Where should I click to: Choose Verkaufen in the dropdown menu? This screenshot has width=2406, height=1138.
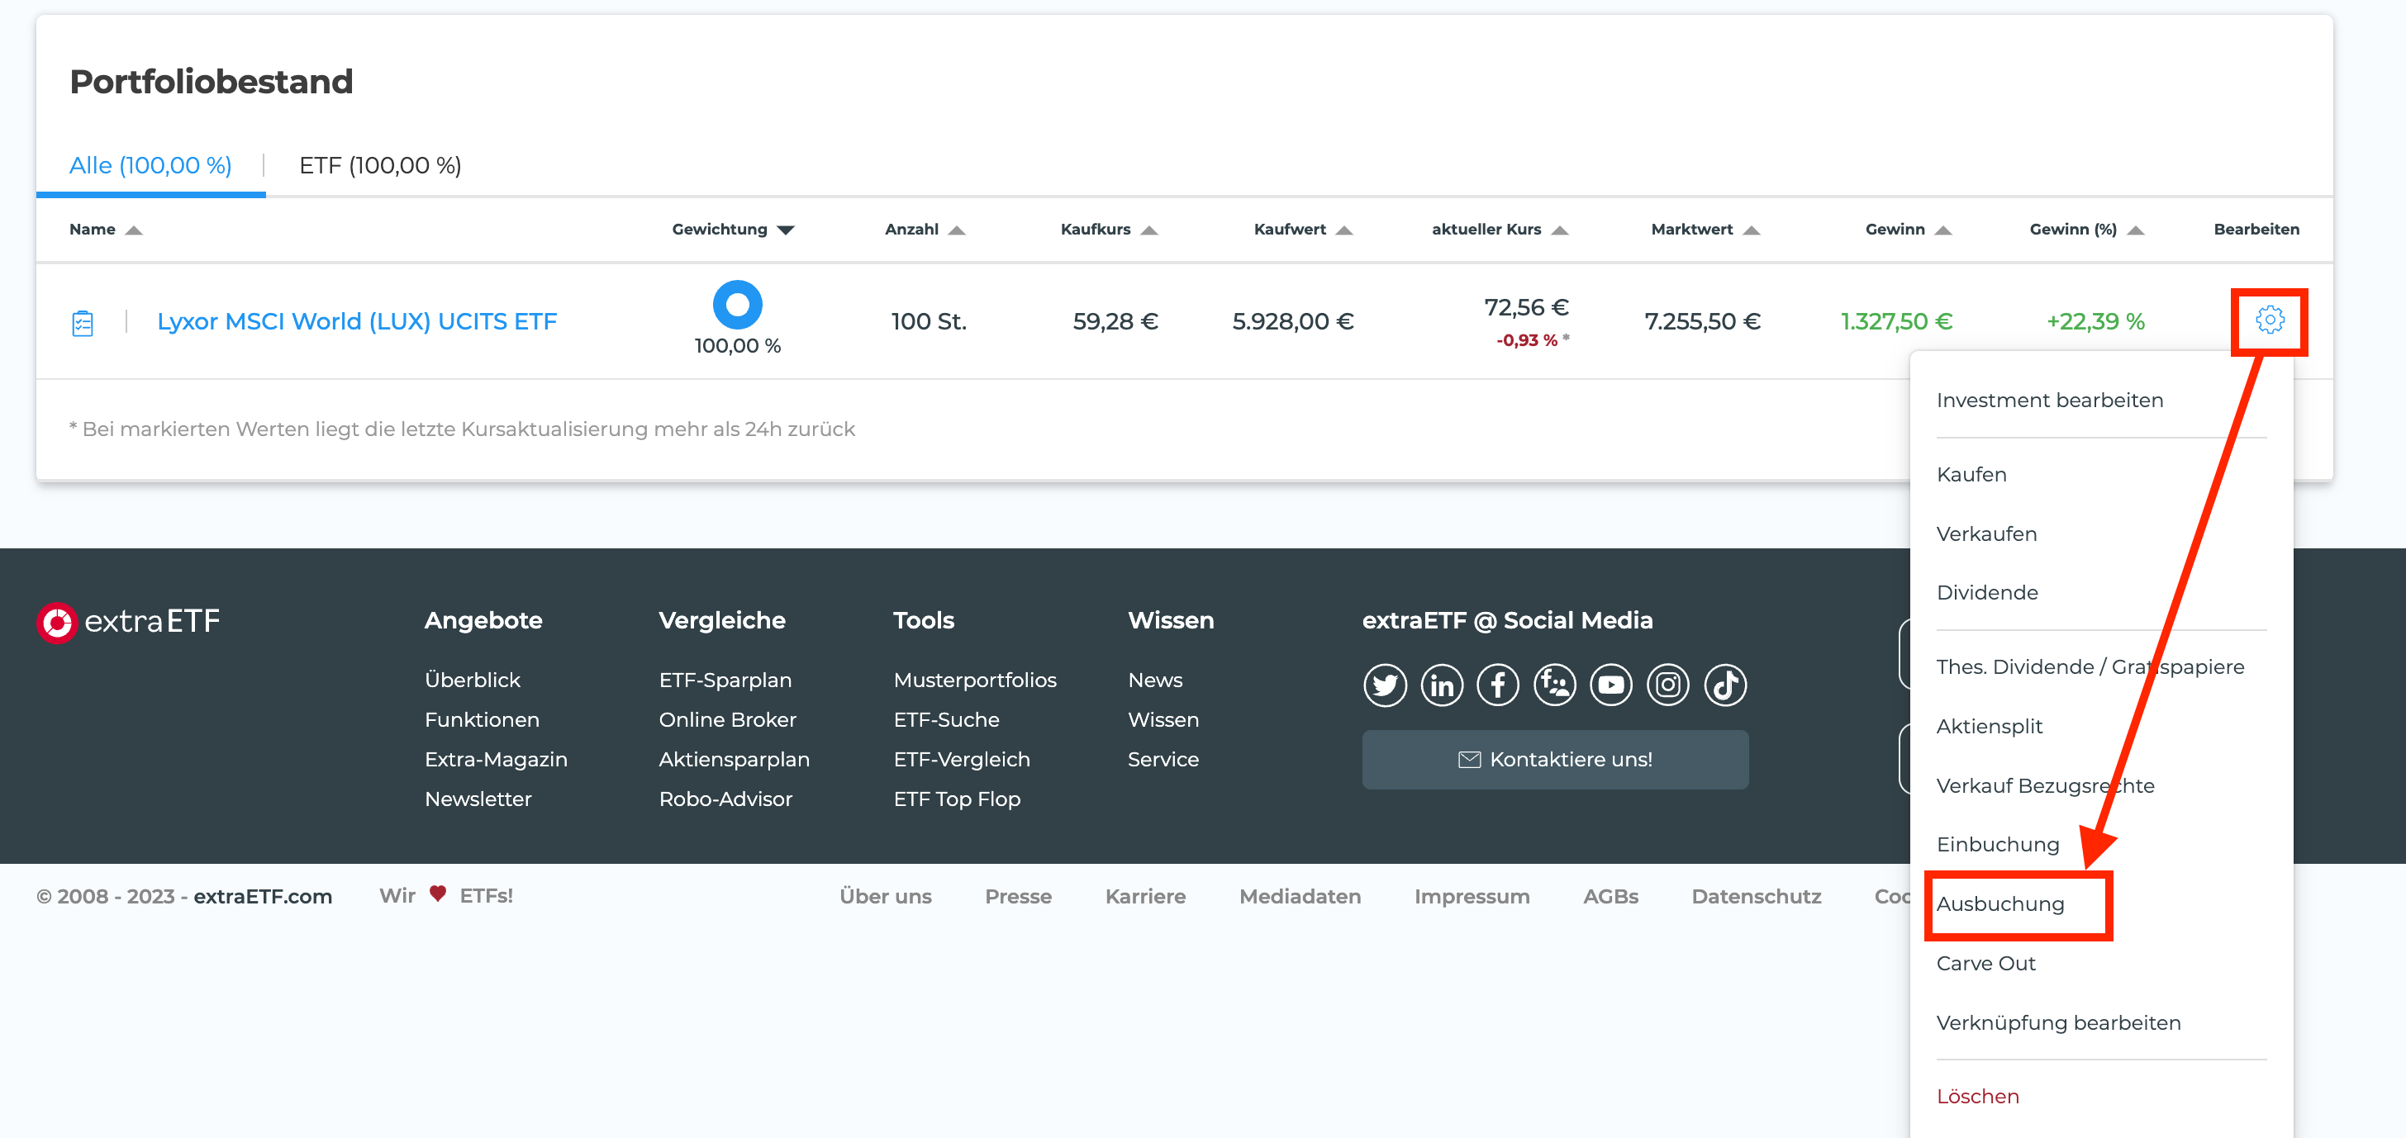tap(1985, 534)
